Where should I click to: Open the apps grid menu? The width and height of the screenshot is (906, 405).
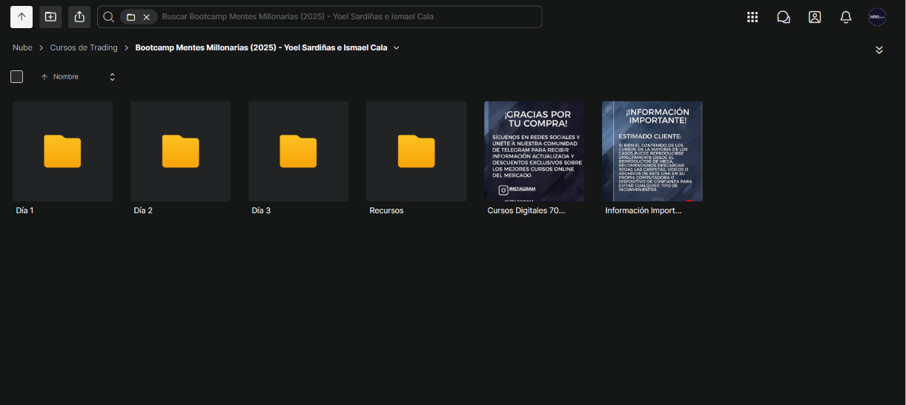753,17
